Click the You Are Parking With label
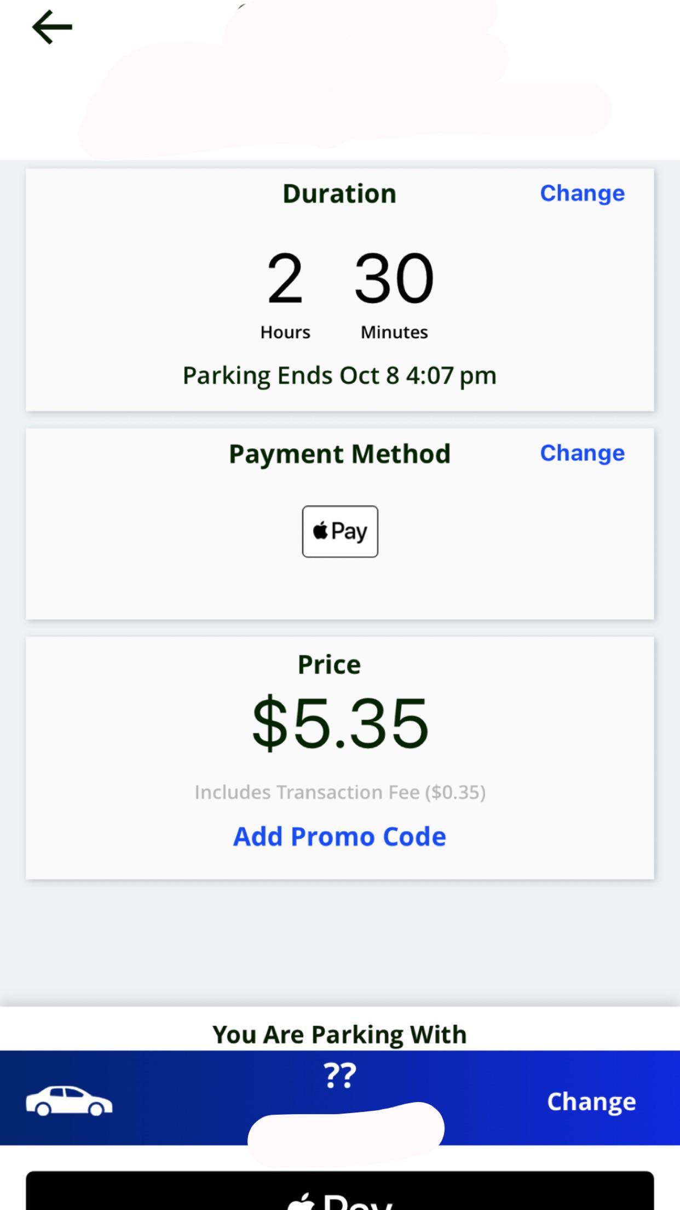 pos(339,1035)
